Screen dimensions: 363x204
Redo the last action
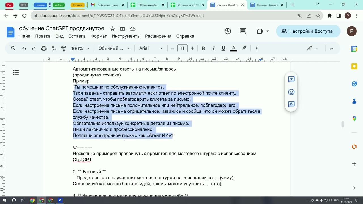coord(34,48)
